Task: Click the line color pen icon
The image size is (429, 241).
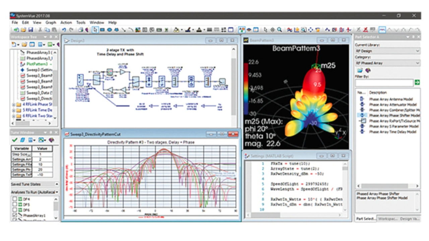Action: pyautogui.click(x=188, y=30)
